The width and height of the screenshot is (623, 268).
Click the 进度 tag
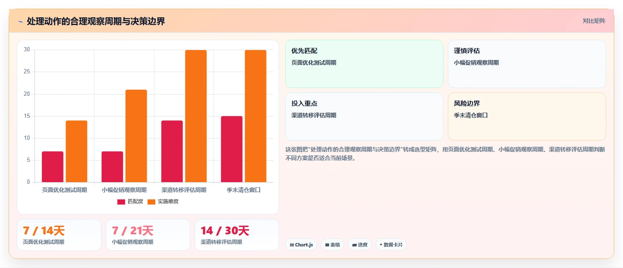[x=360, y=245]
